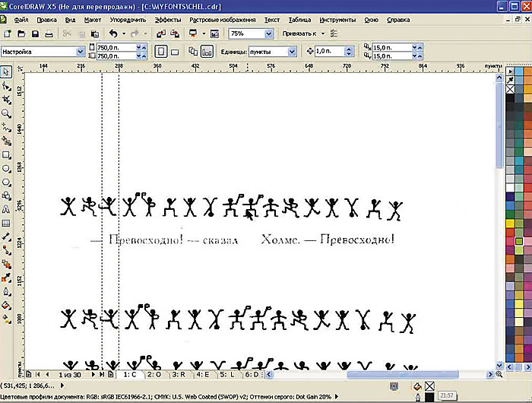
Task: Open the color palette flyout arrow
Action: point(510,71)
